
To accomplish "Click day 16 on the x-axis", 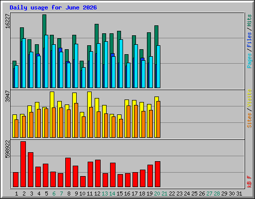I will [127, 194].
